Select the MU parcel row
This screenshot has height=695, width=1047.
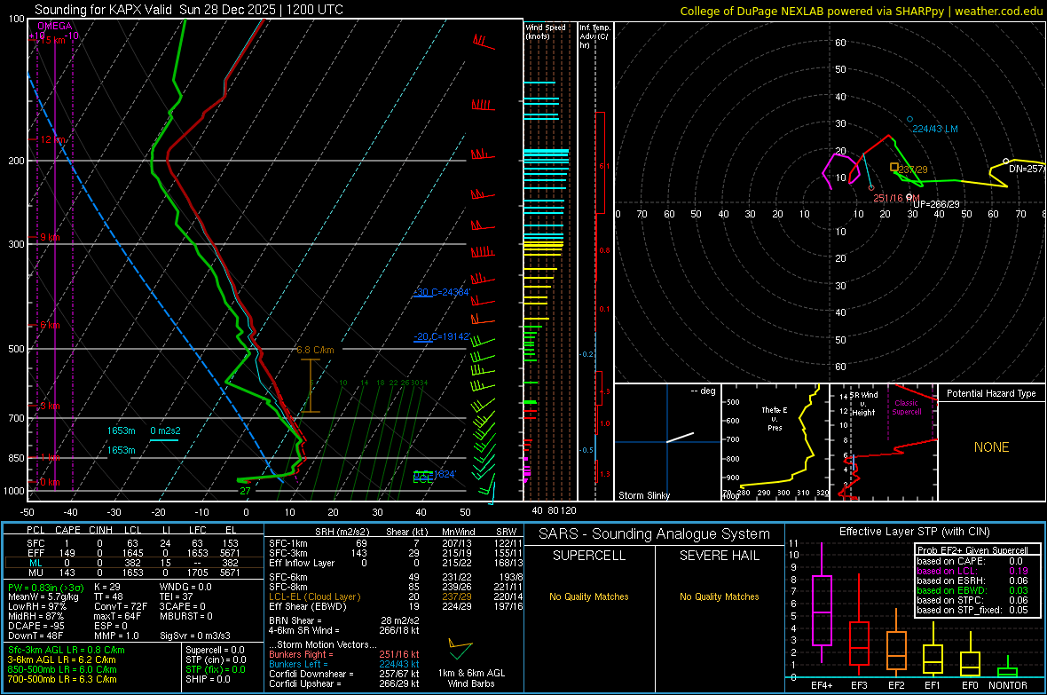(132, 573)
